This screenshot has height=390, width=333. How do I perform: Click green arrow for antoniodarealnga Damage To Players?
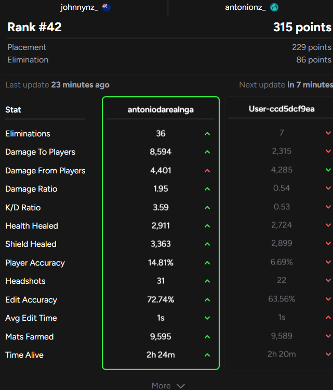tap(207, 152)
